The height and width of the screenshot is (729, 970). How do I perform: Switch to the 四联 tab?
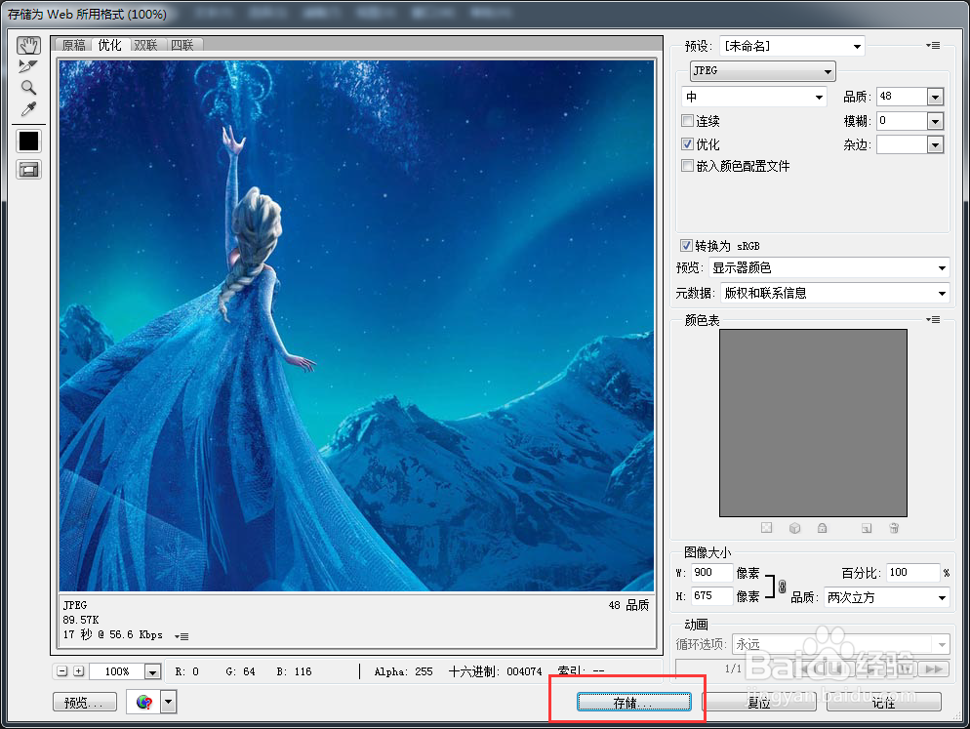point(182,45)
